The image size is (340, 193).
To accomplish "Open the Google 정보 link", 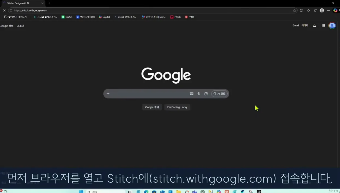I will 7,26.
